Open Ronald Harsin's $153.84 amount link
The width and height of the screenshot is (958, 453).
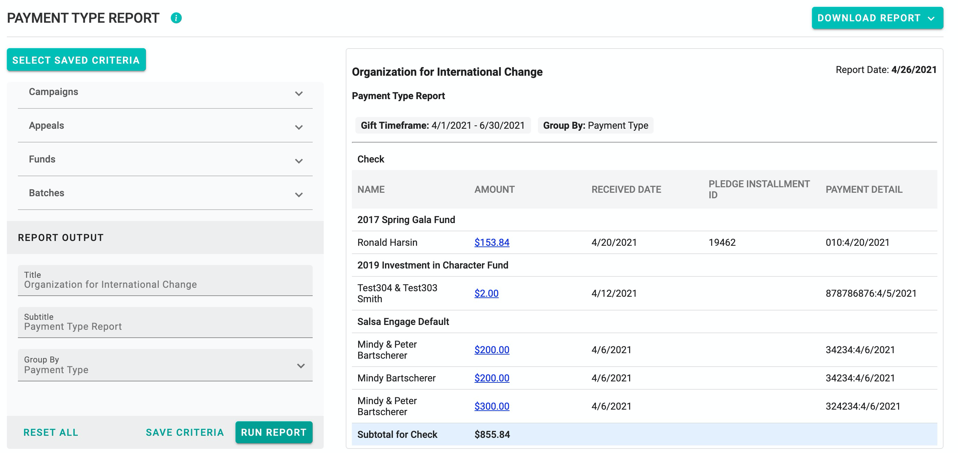pos(492,242)
